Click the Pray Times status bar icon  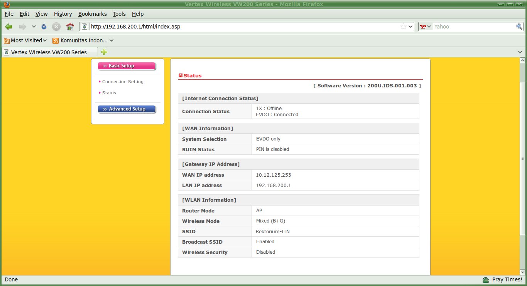coord(486,280)
